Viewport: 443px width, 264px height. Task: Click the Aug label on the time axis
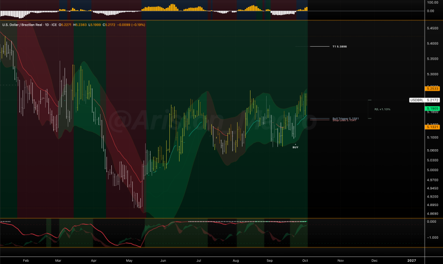[235, 261]
